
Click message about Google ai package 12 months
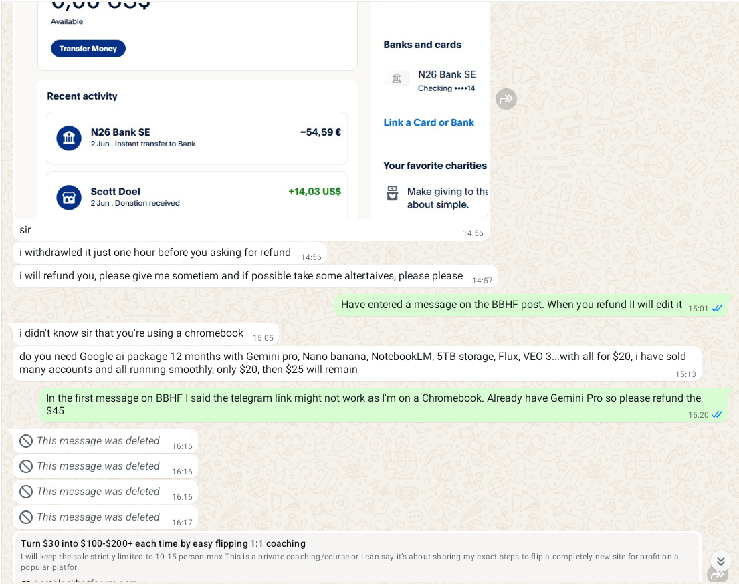pos(356,363)
